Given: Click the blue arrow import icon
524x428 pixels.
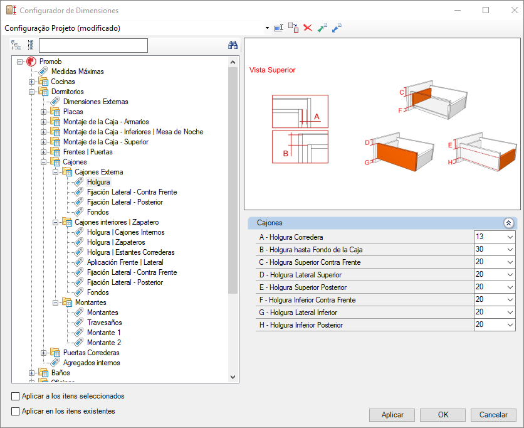Looking at the screenshot, I should click(x=337, y=28).
